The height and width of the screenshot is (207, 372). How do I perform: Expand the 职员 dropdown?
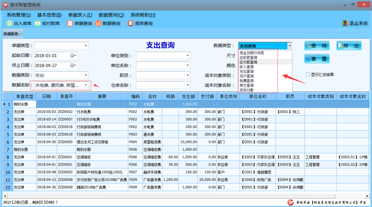tap(187, 75)
